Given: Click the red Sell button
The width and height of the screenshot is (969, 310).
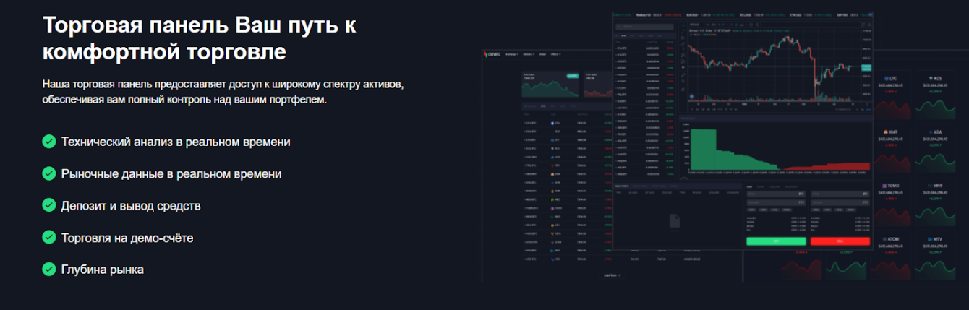Looking at the screenshot, I should coord(840,241).
